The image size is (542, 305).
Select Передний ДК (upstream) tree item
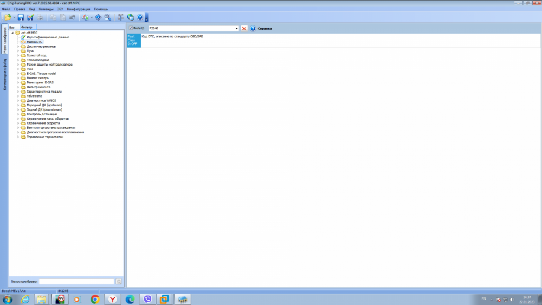(x=44, y=105)
